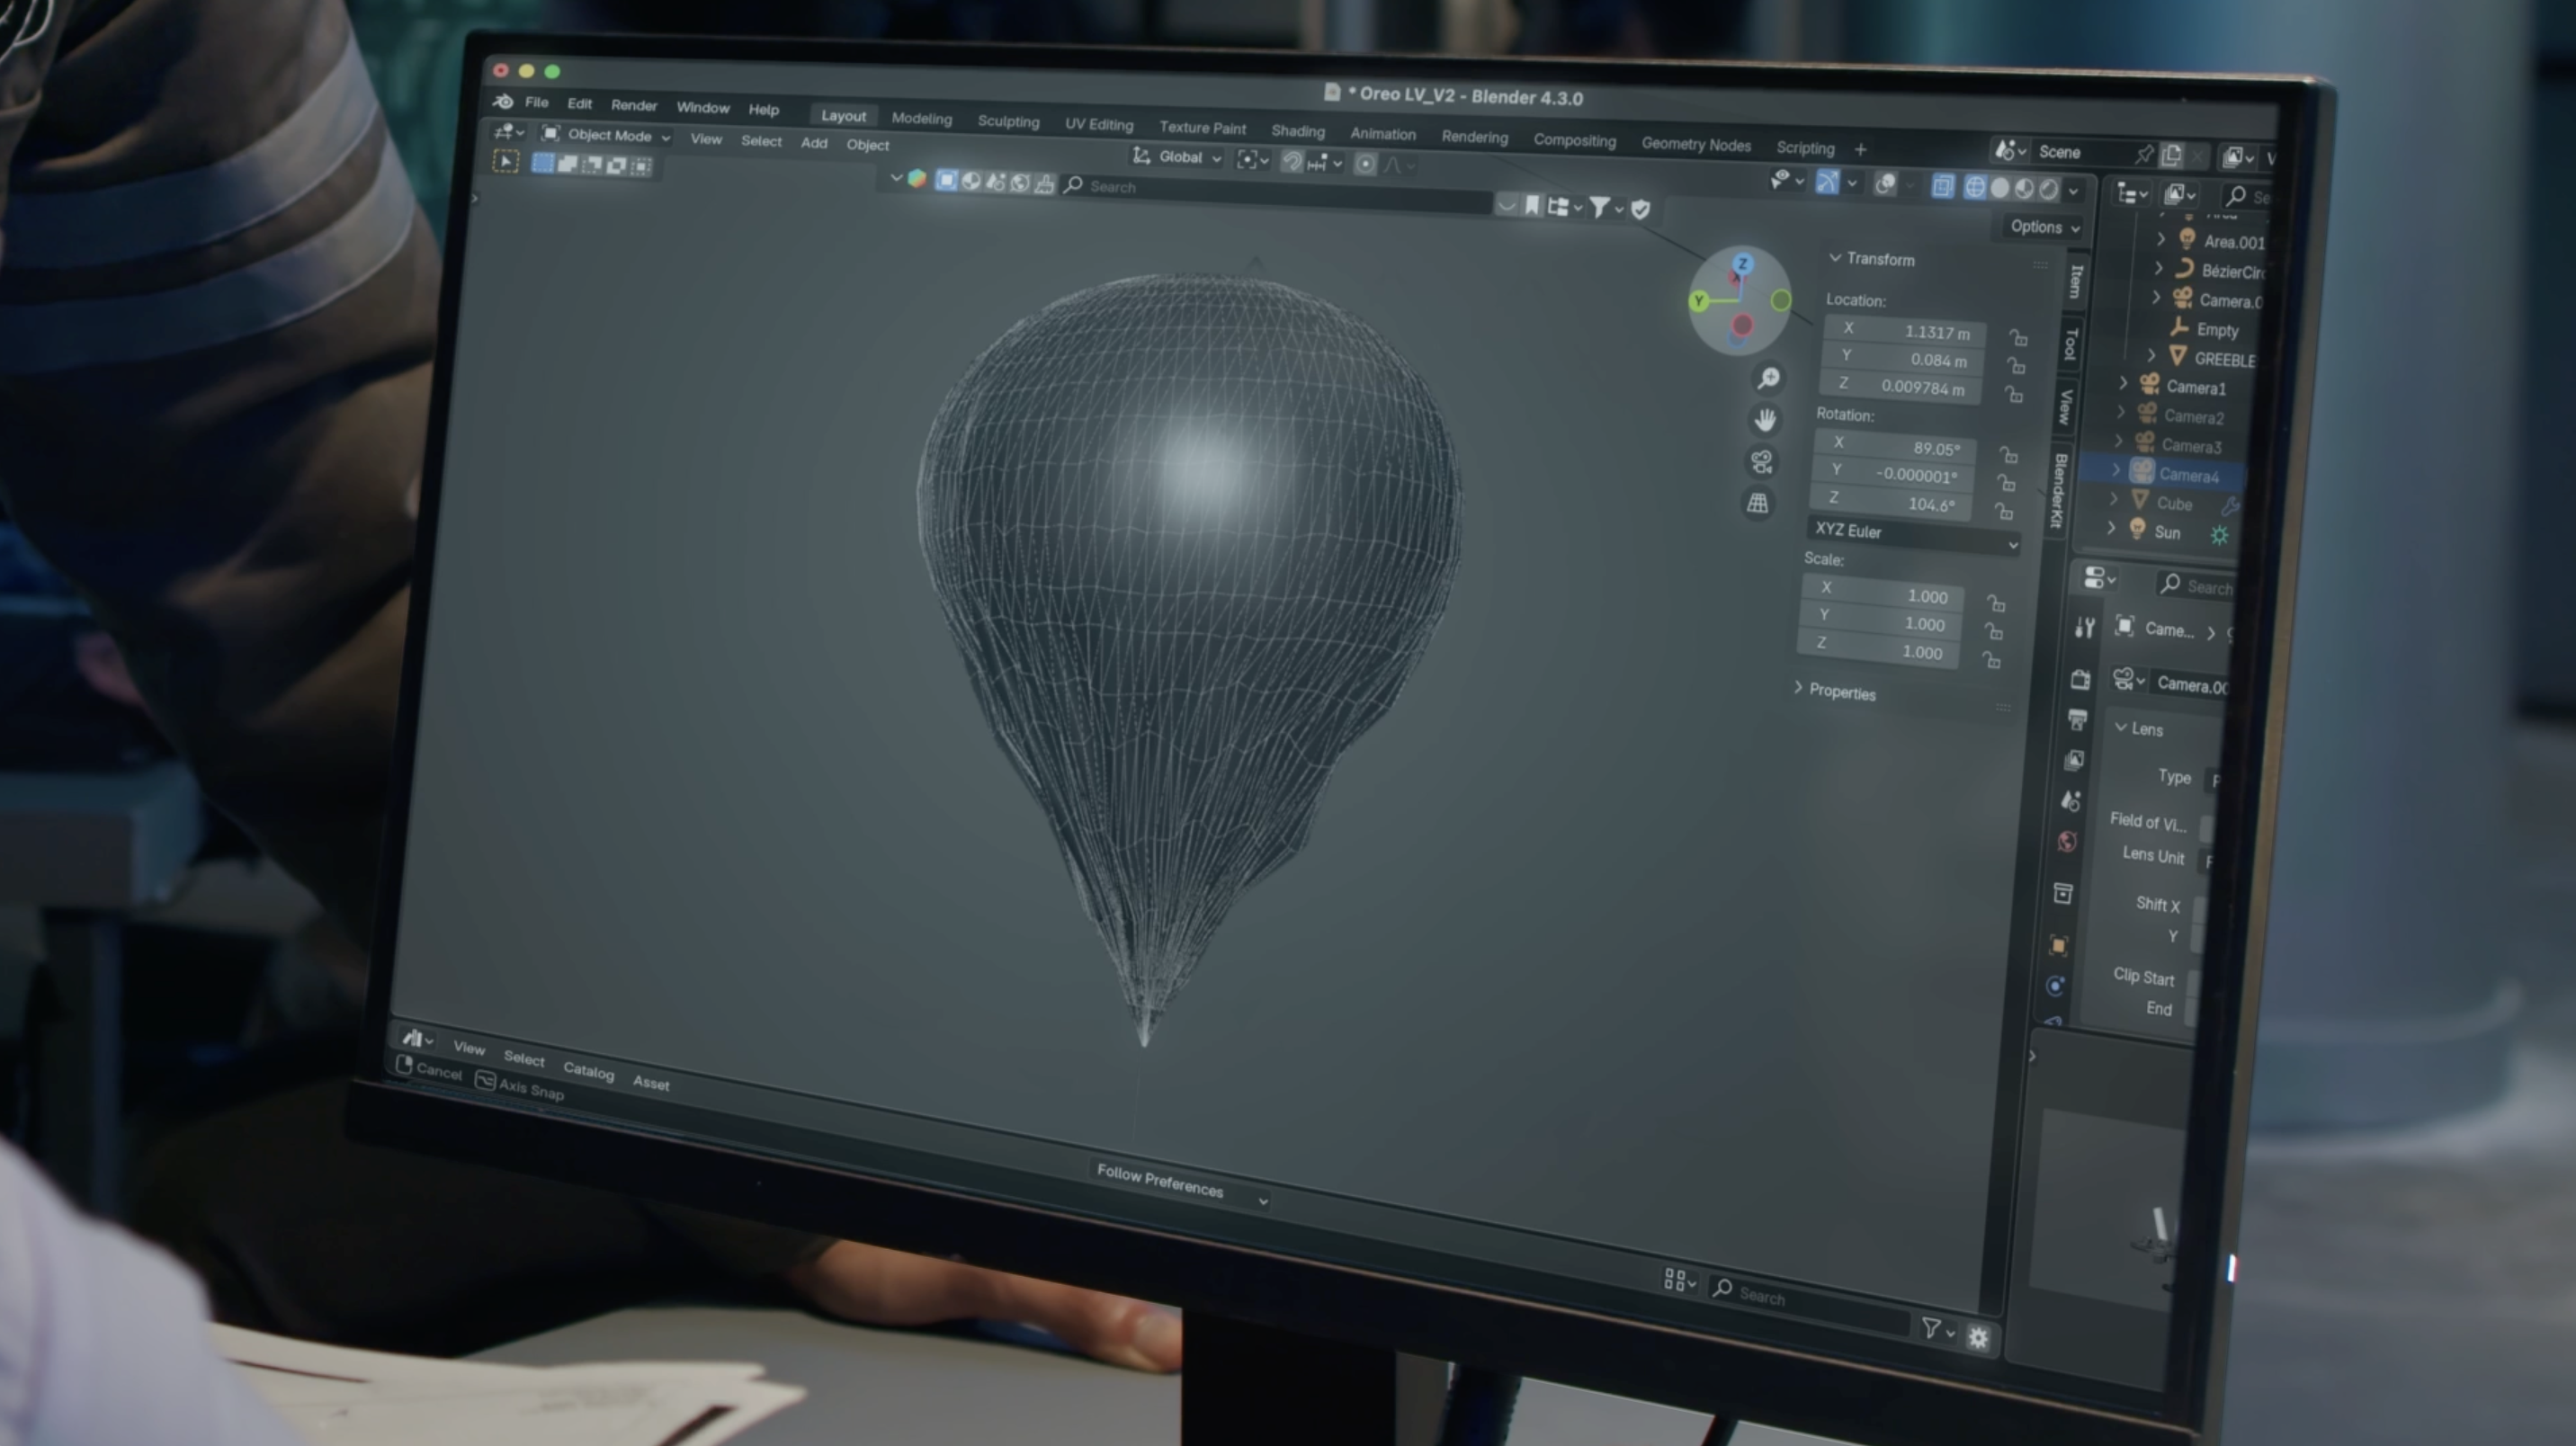
Task: Toggle camera view gizmo icon
Action: click(x=1761, y=462)
